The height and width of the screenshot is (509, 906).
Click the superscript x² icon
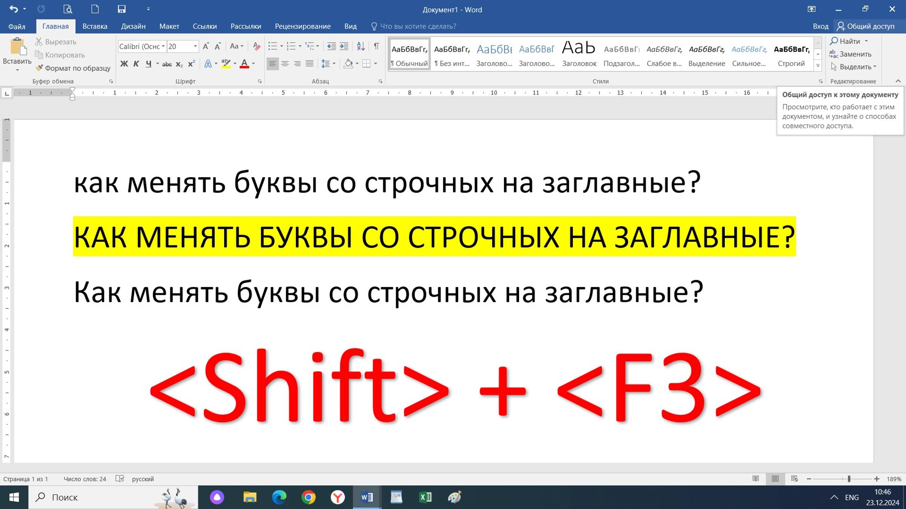coord(191,64)
